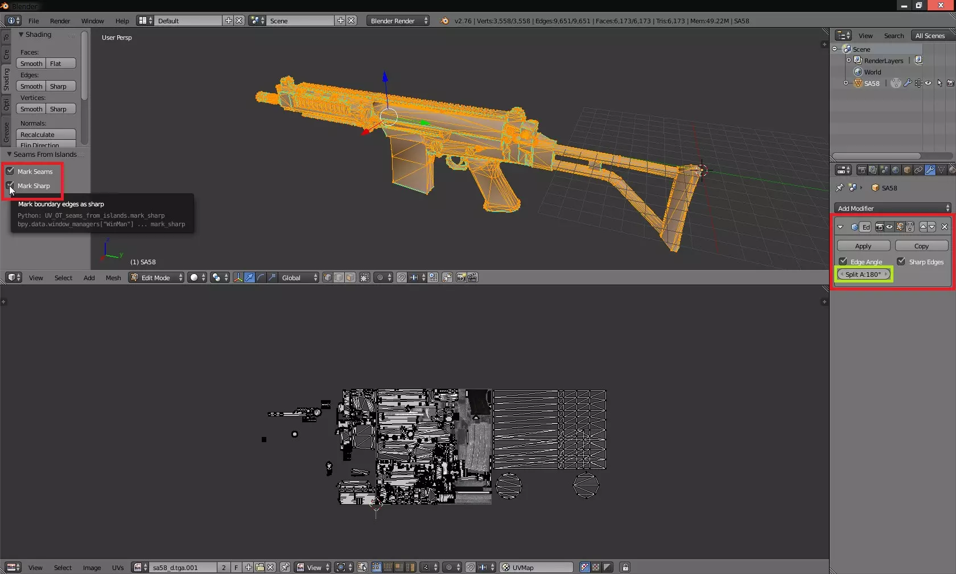Uncheck the Sharp Edges option
This screenshot has height=574, width=956.
[901, 261]
